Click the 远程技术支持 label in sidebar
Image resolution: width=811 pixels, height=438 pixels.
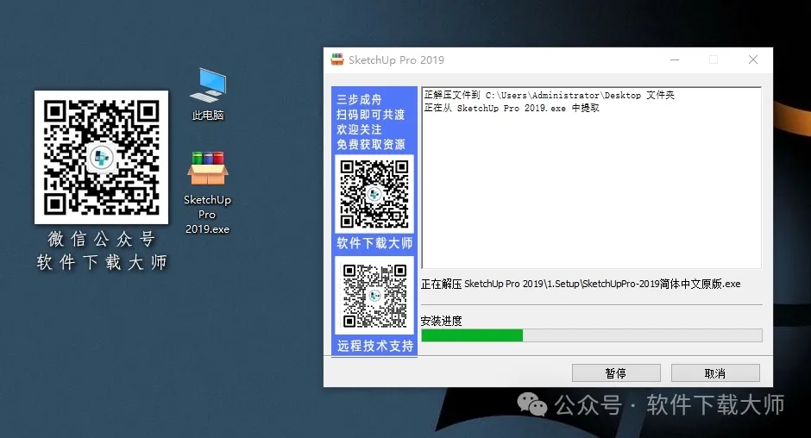coord(374,346)
